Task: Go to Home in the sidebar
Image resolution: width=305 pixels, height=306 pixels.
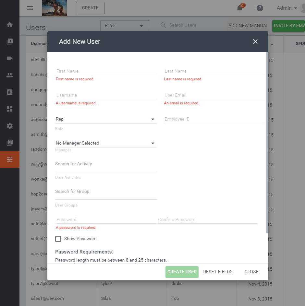Action: pos(10,25)
